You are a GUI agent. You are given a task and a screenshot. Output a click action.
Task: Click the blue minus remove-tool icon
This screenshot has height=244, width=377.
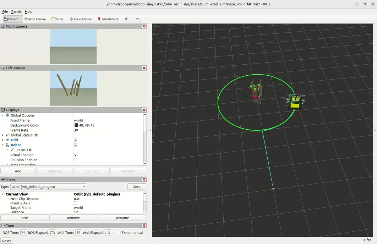pos(137,19)
